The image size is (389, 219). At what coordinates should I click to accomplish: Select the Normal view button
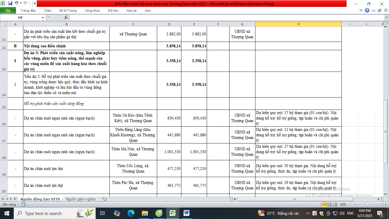[324, 204]
